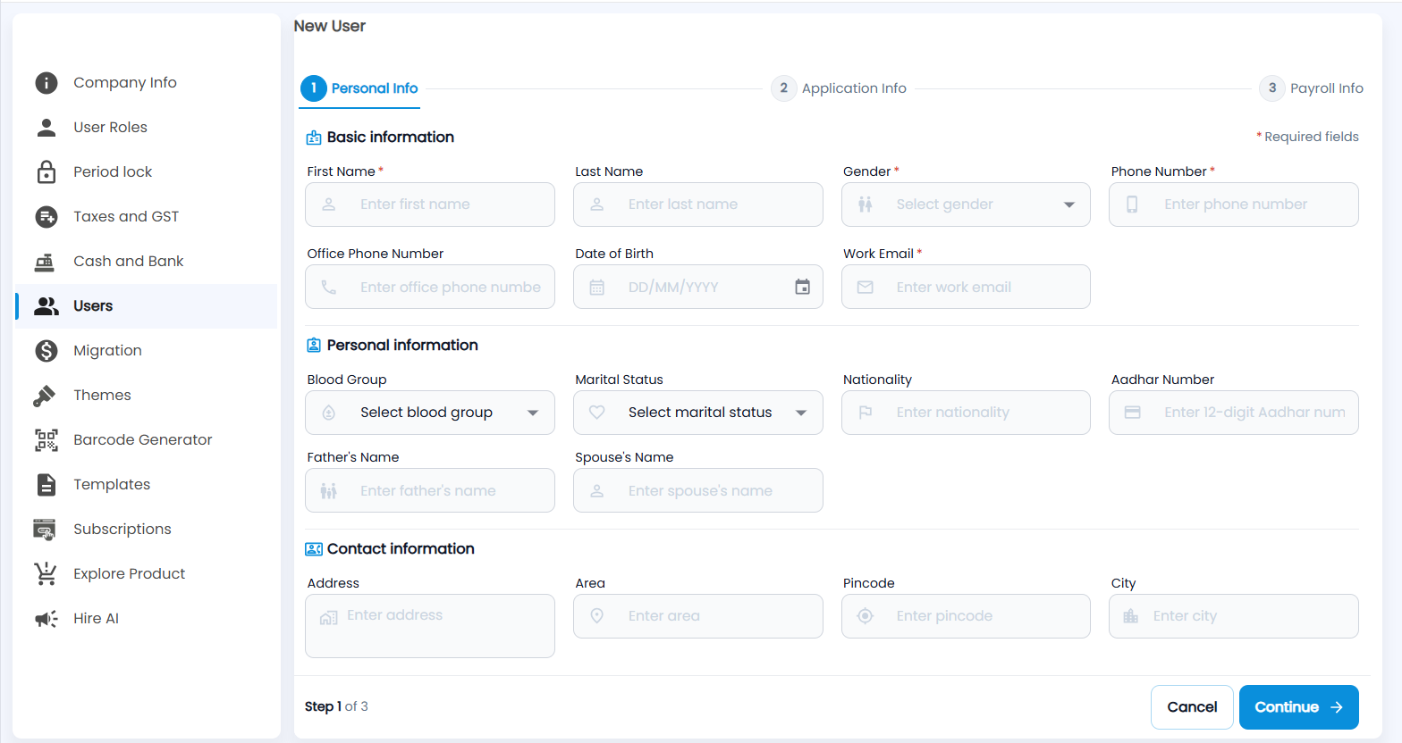Open the Gender dropdown
Image resolution: width=1402 pixels, height=743 pixels.
[x=966, y=205]
